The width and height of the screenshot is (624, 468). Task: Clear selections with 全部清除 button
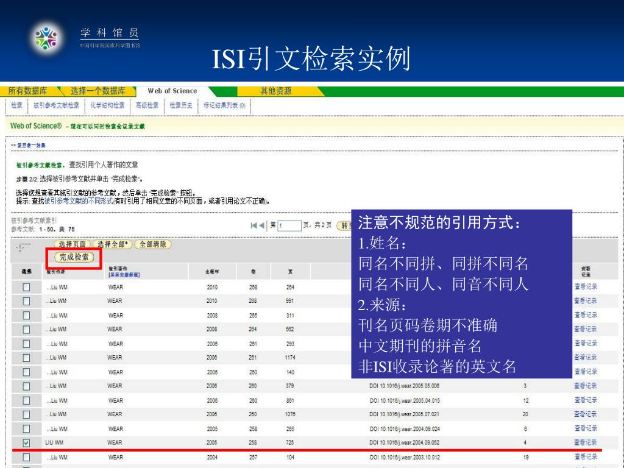(153, 244)
